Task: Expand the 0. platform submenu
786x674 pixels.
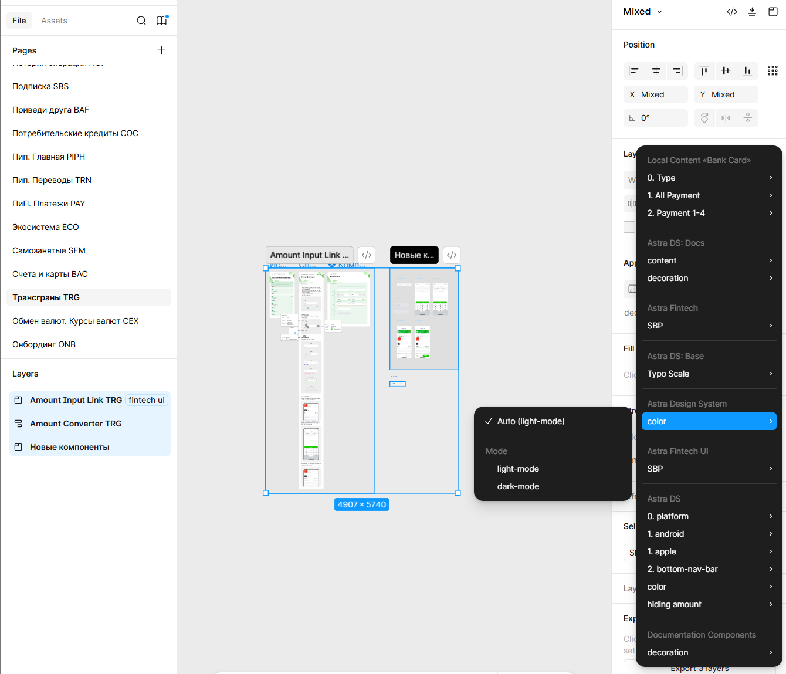Action: click(x=709, y=516)
